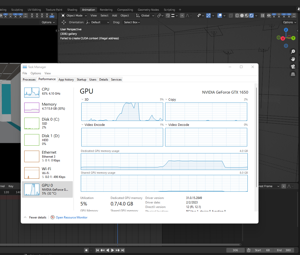Screen dimensions: 300x255
Task: Select the Memory performance item
Action: [x=47, y=107]
